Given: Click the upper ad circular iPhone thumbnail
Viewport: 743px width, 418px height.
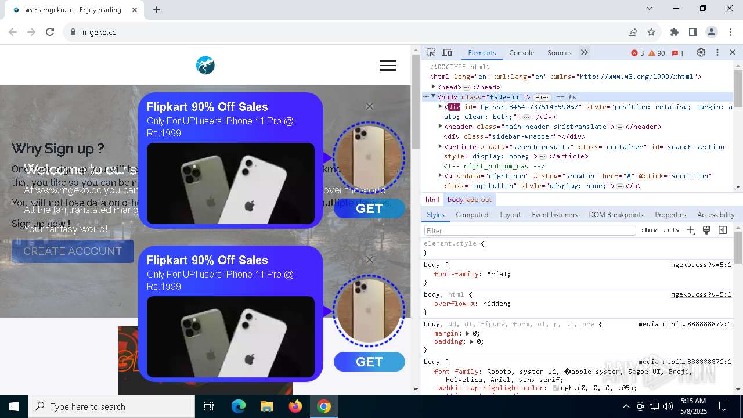Looking at the screenshot, I should coord(369,157).
